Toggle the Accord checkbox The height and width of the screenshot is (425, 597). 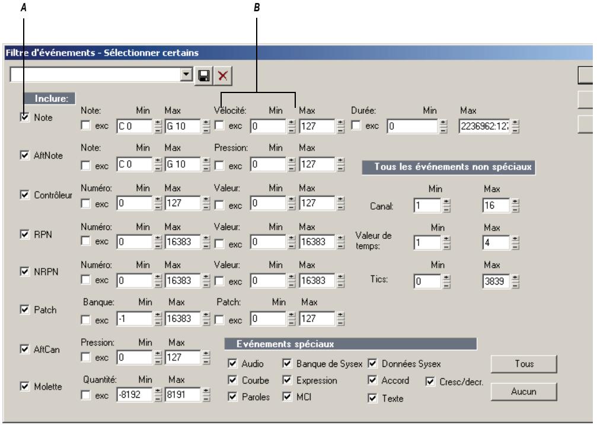click(x=372, y=380)
